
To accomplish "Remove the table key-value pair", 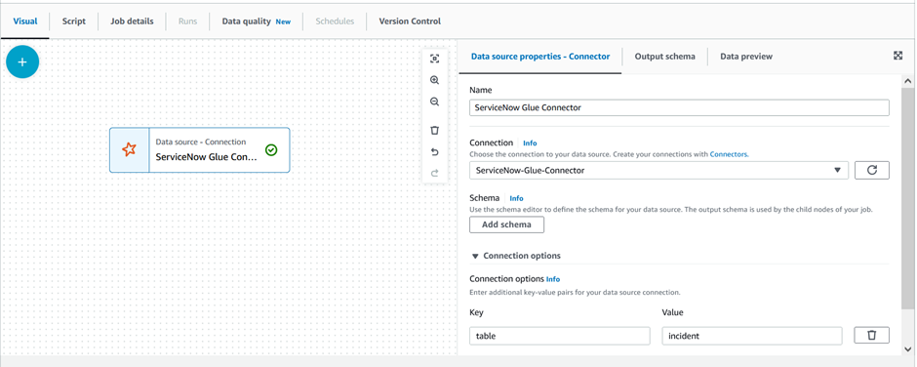I will [872, 336].
